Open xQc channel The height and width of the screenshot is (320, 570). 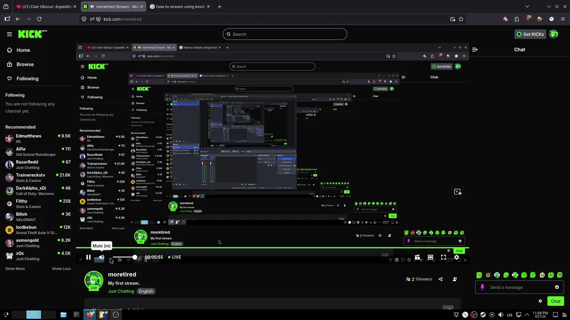38,256
